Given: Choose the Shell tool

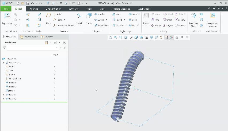Looking at the screenshot, I should [x=133, y=20].
